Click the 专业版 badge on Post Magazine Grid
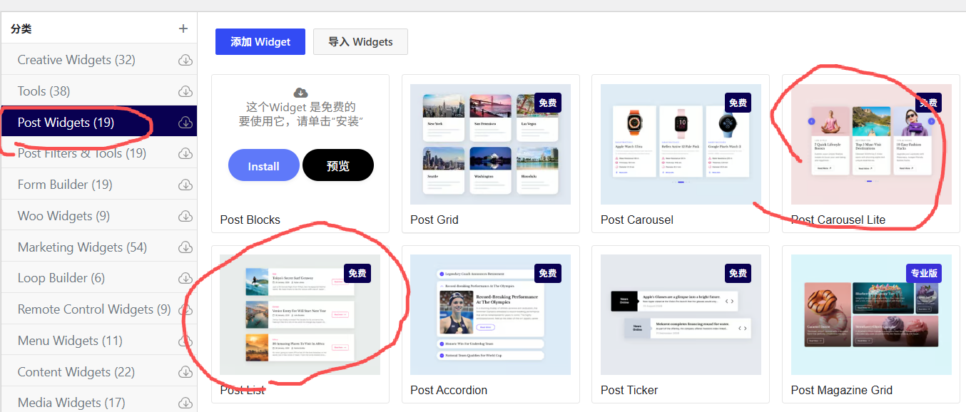 [924, 273]
